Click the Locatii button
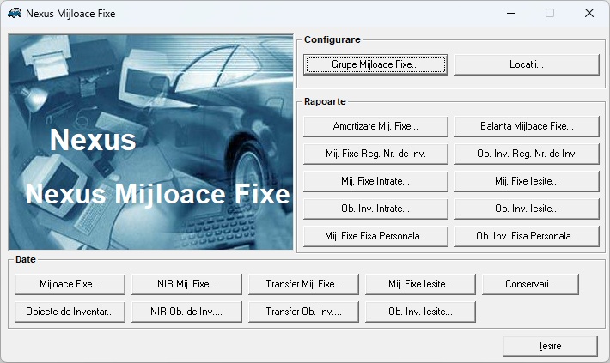The width and height of the screenshot is (610, 363). click(527, 64)
